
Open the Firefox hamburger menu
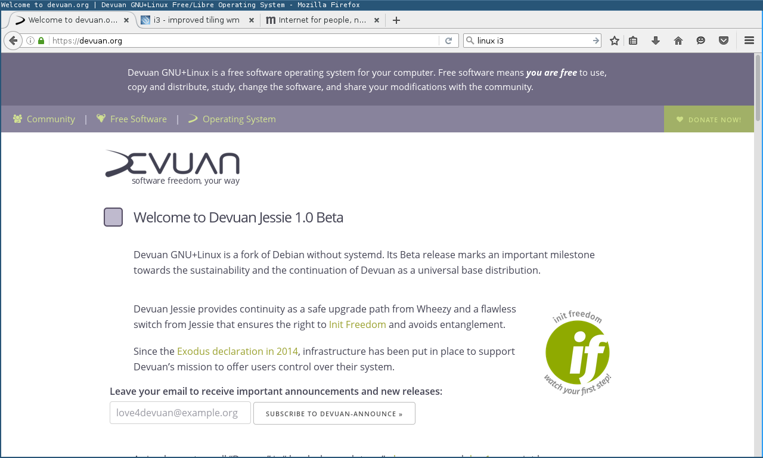click(749, 41)
